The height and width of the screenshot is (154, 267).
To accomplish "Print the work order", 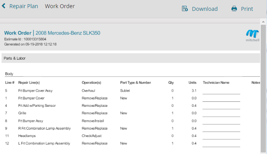I will coord(247,9).
